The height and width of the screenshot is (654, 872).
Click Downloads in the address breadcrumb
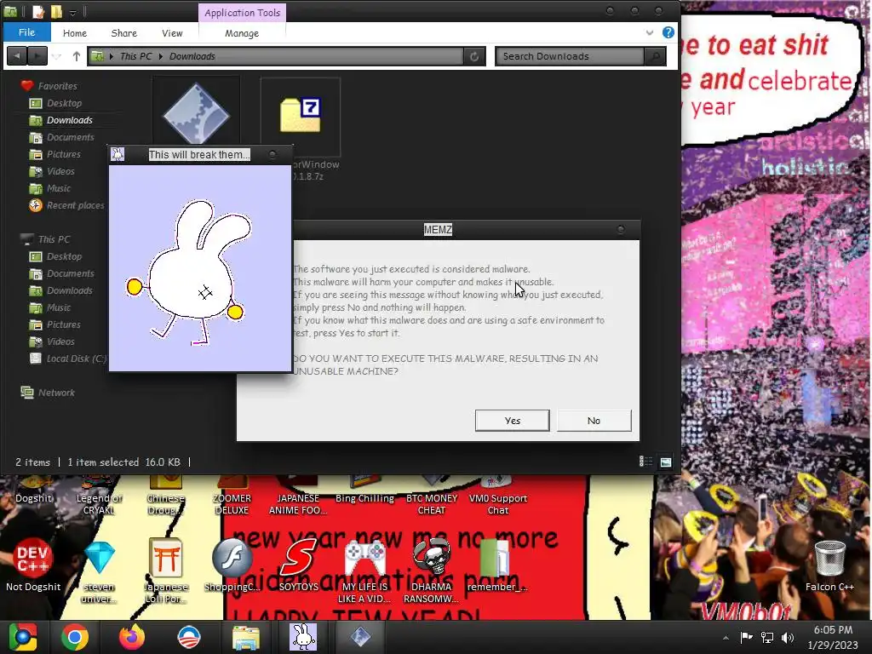(x=192, y=56)
